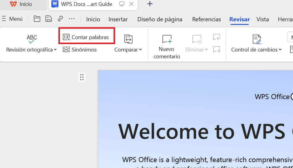Viewport: 293px width, 168px height.
Task: Open the Diseño de página tab
Action: click(x=160, y=20)
